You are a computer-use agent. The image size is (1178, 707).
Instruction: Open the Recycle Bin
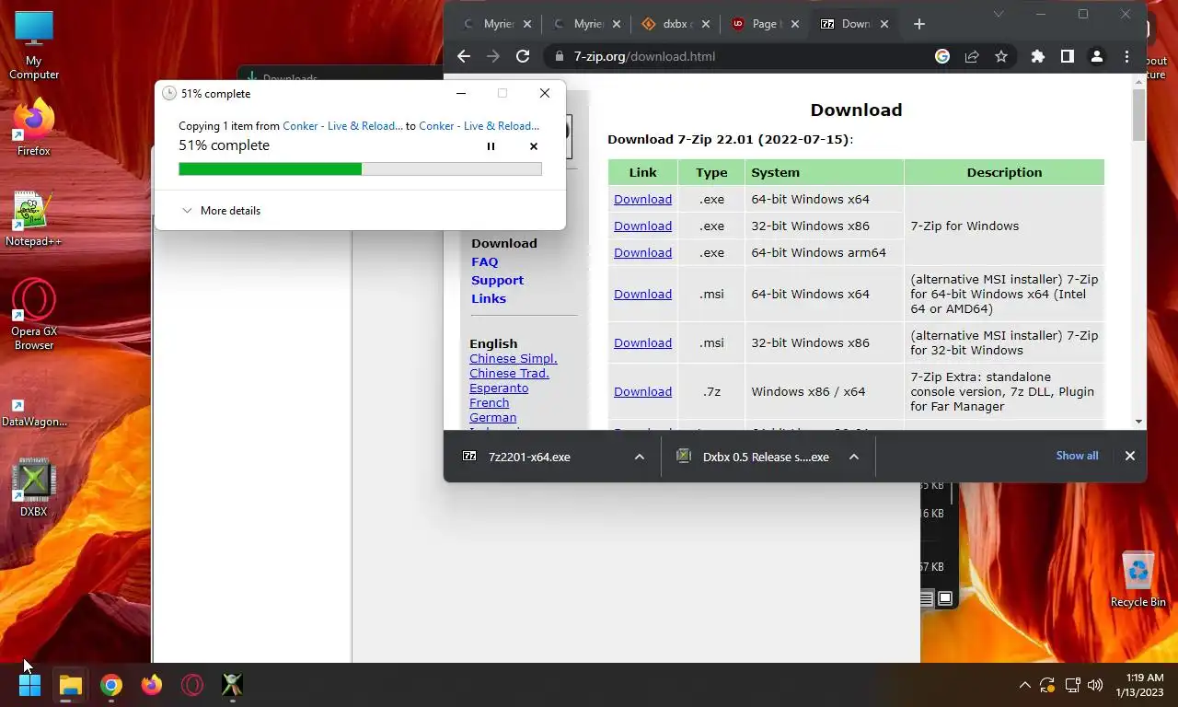point(1138,578)
